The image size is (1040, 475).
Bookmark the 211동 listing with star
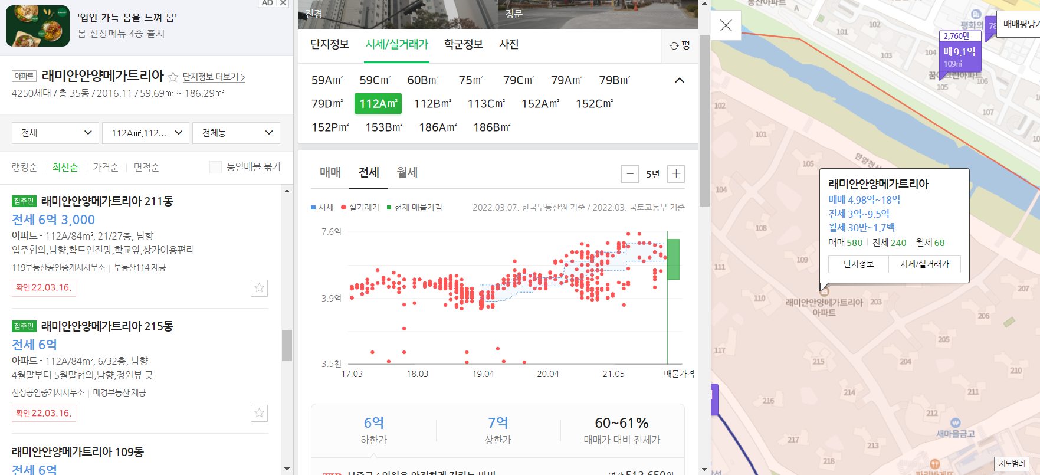coord(259,288)
